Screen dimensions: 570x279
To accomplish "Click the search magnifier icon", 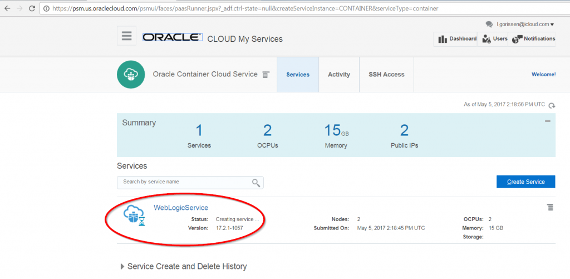I will [256, 183].
